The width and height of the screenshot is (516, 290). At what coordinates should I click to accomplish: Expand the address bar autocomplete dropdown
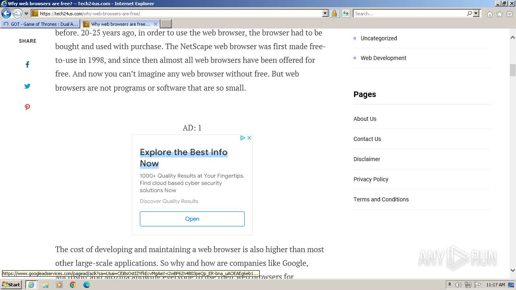coord(325,13)
